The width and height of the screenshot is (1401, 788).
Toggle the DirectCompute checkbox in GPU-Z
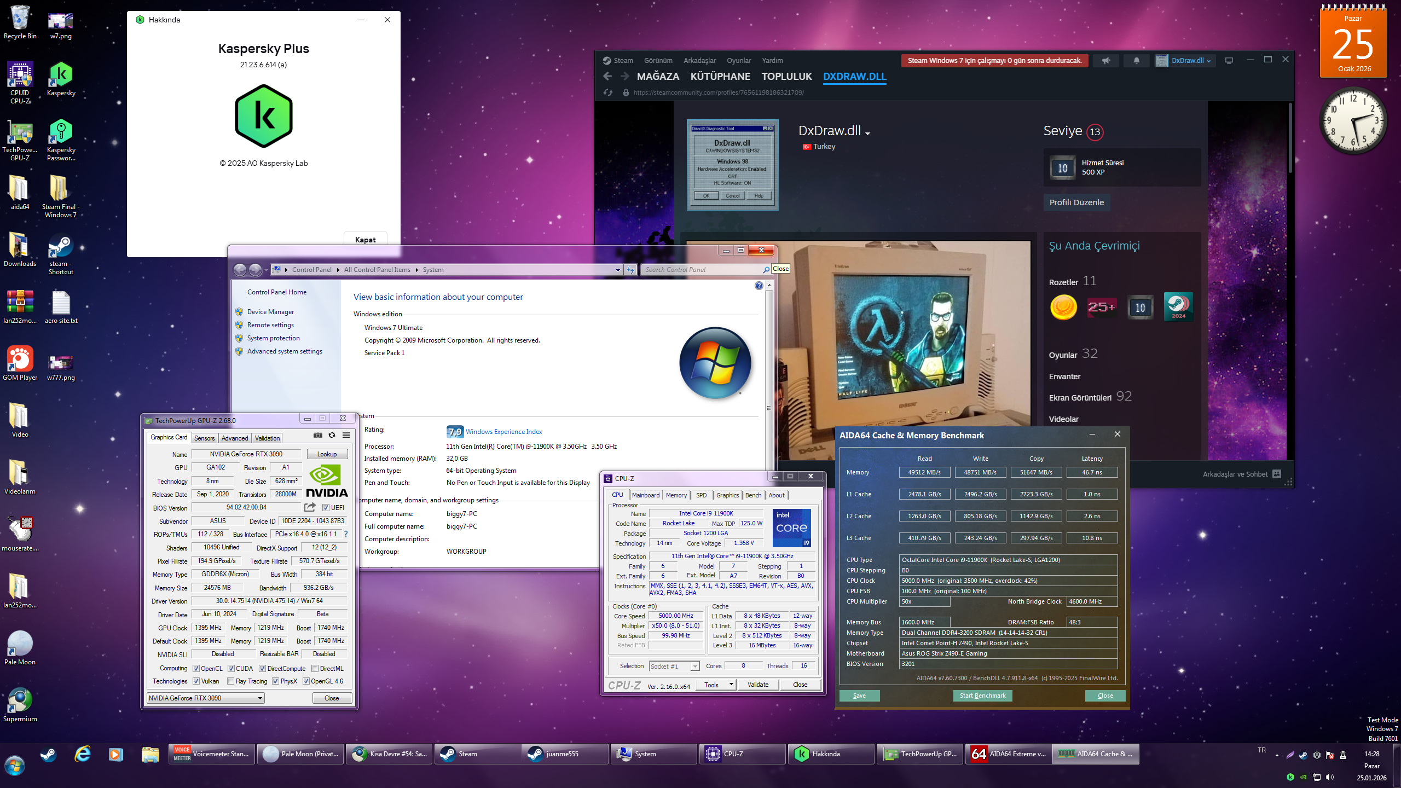click(262, 669)
